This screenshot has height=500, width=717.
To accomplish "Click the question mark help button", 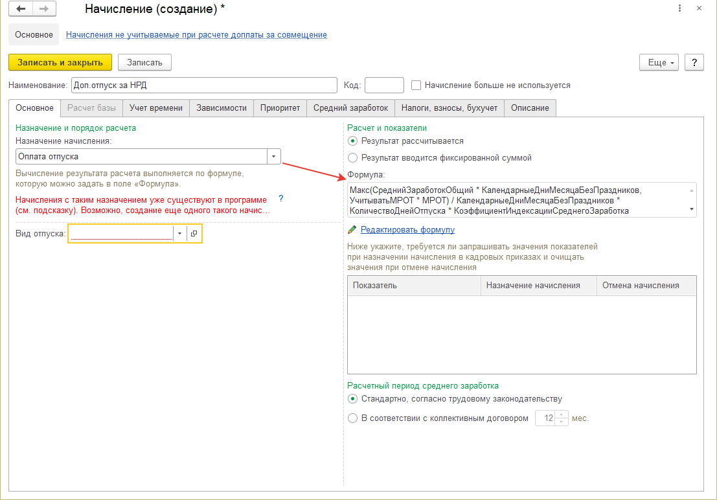I will pos(694,62).
